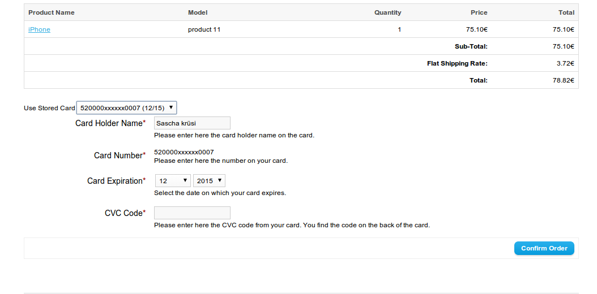Click the Model column header
This screenshot has width=597, height=294.
tap(198, 12)
